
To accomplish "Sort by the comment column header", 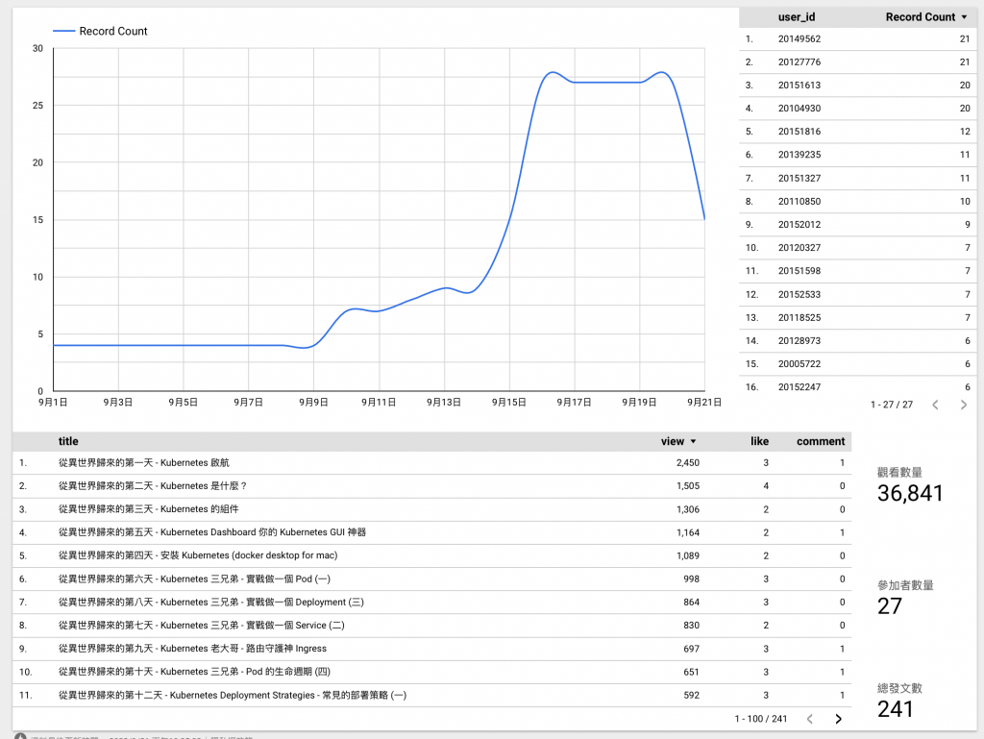I will pyautogui.click(x=821, y=441).
